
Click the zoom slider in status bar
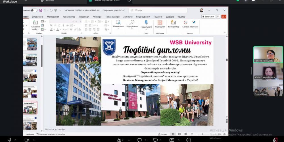pyautogui.click(x=206, y=134)
